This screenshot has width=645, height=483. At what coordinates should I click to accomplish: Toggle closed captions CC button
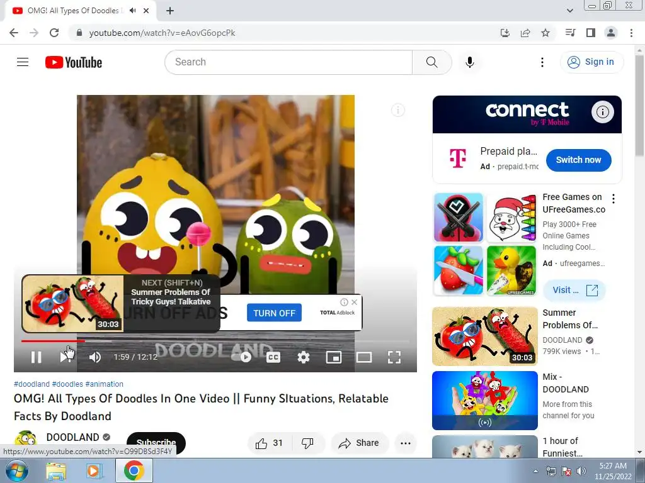coord(273,357)
